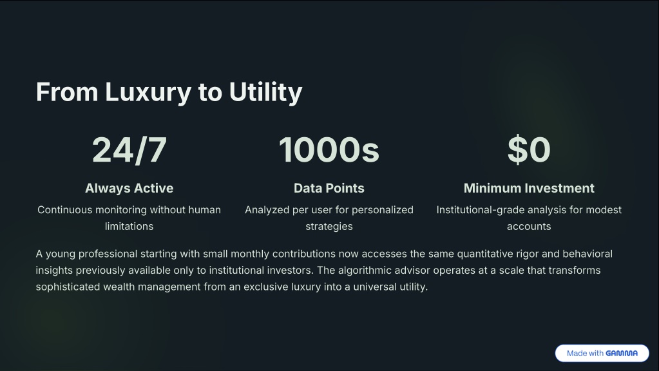Click the 24/7 statistic number
Image resolution: width=659 pixels, height=371 pixels.
[129, 150]
